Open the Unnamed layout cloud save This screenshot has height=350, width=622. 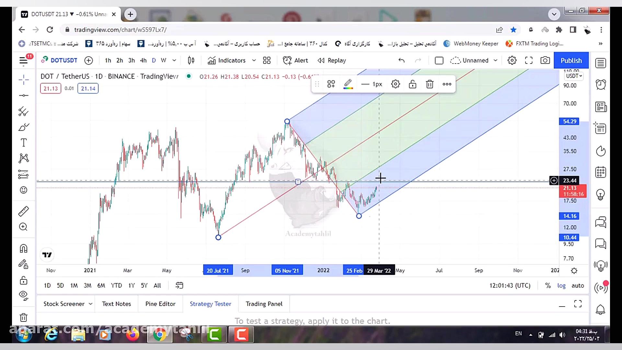click(469, 61)
